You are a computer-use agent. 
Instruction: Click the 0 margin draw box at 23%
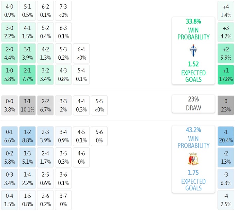point(226,105)
